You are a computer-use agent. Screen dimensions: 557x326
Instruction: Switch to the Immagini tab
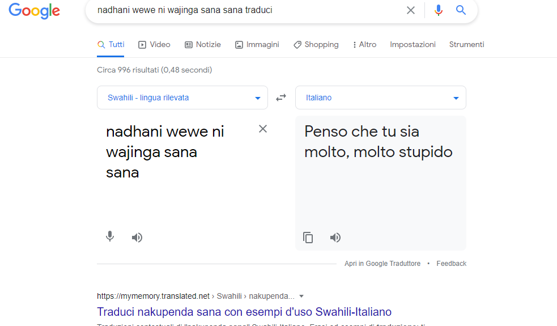point(257,44)
